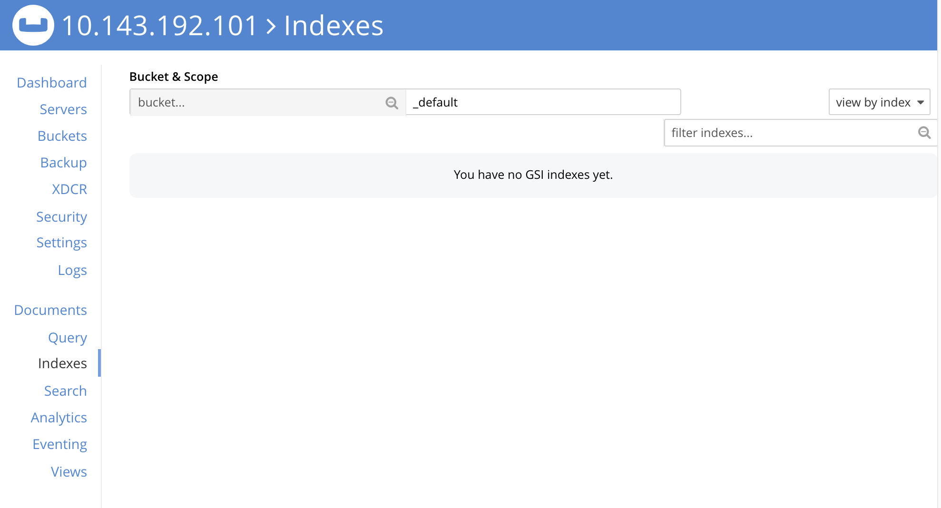Viewport: 941px width, 508px height.
Task: View the Logs page
Action: click(x=72, y=270)
